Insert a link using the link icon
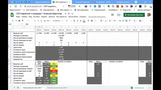This screenshot has height=90, width=161. point(120,21)
